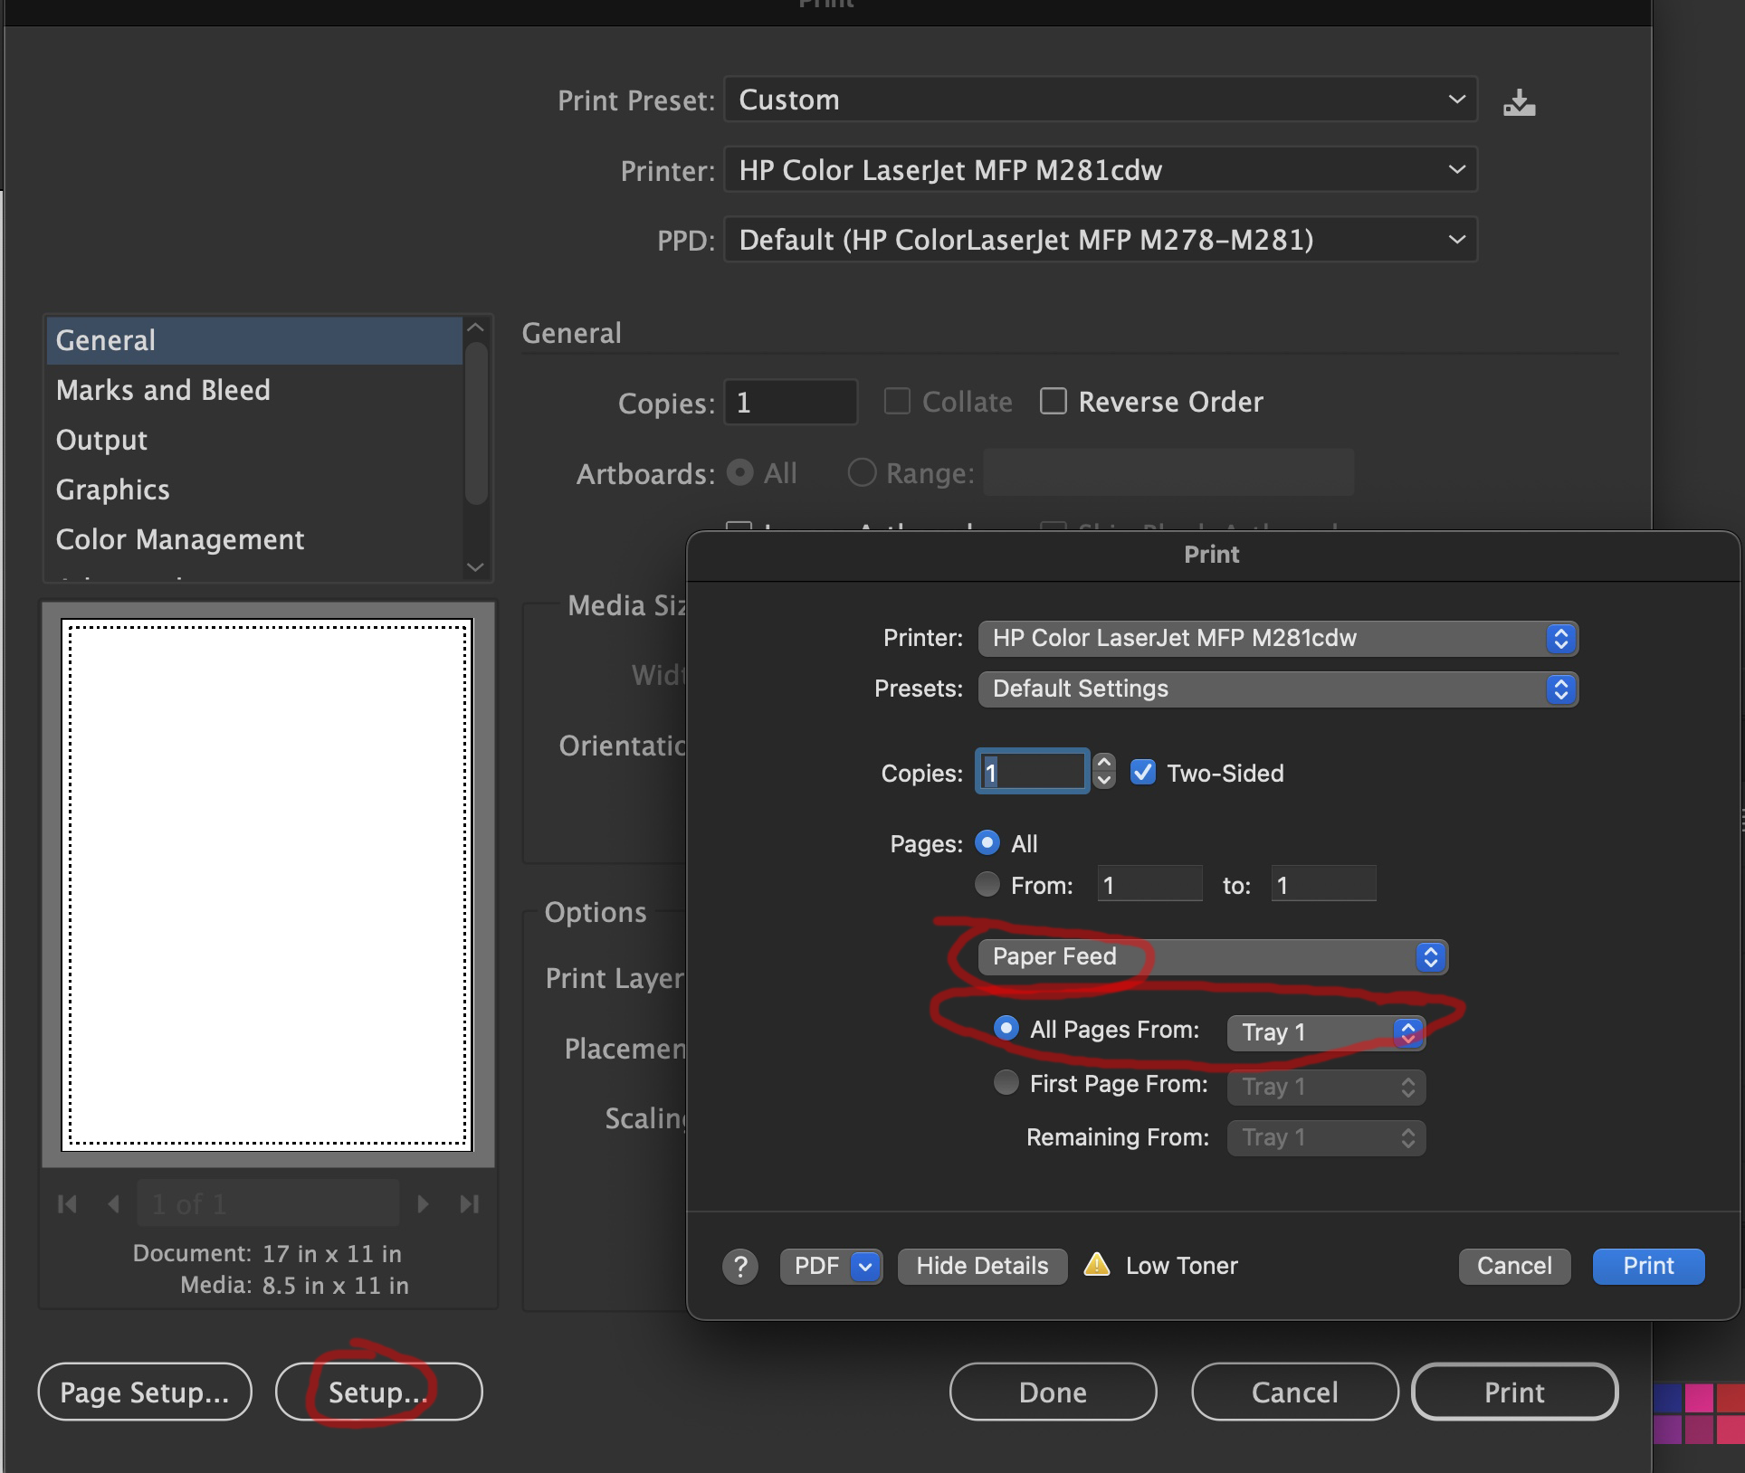The image size is (1745, 1473).
Task: Open the Color Management section
Action: [179, 539]
